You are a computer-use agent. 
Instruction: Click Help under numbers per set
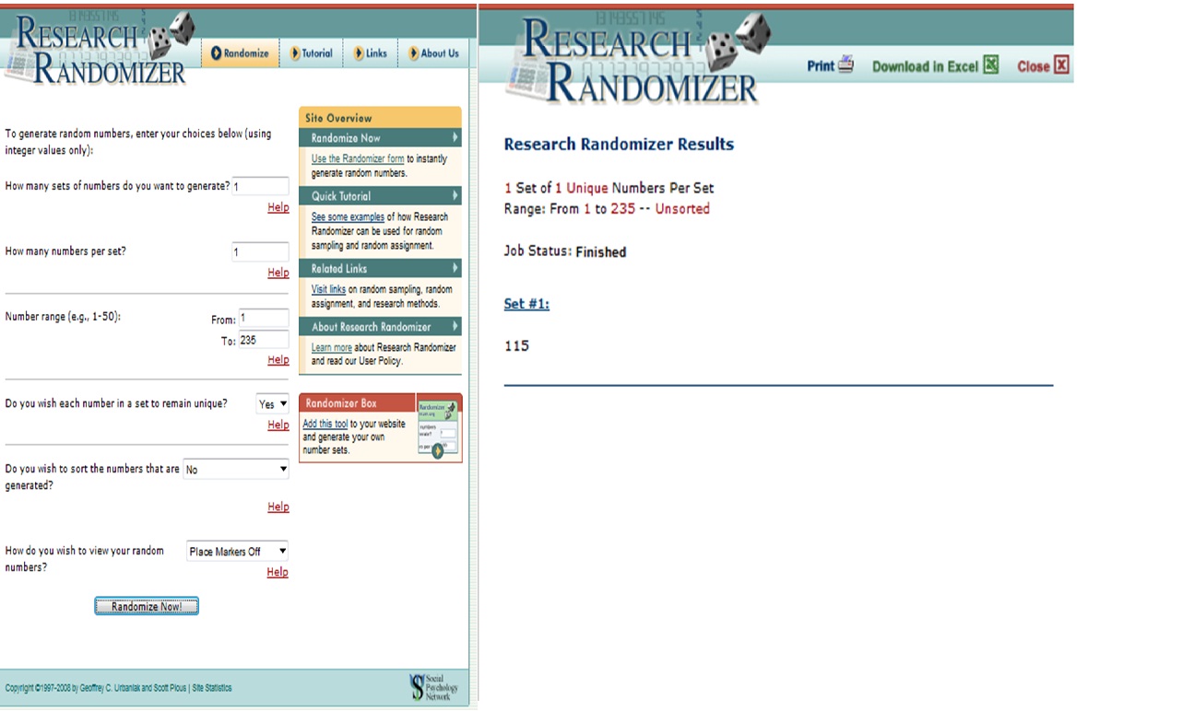click(x=278, y=273)
